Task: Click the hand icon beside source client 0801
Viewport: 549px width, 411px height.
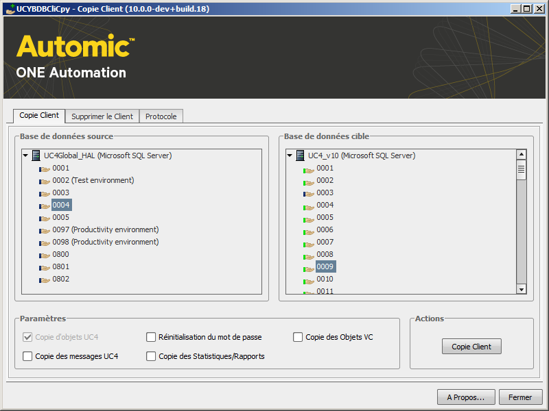Action: 45,267
